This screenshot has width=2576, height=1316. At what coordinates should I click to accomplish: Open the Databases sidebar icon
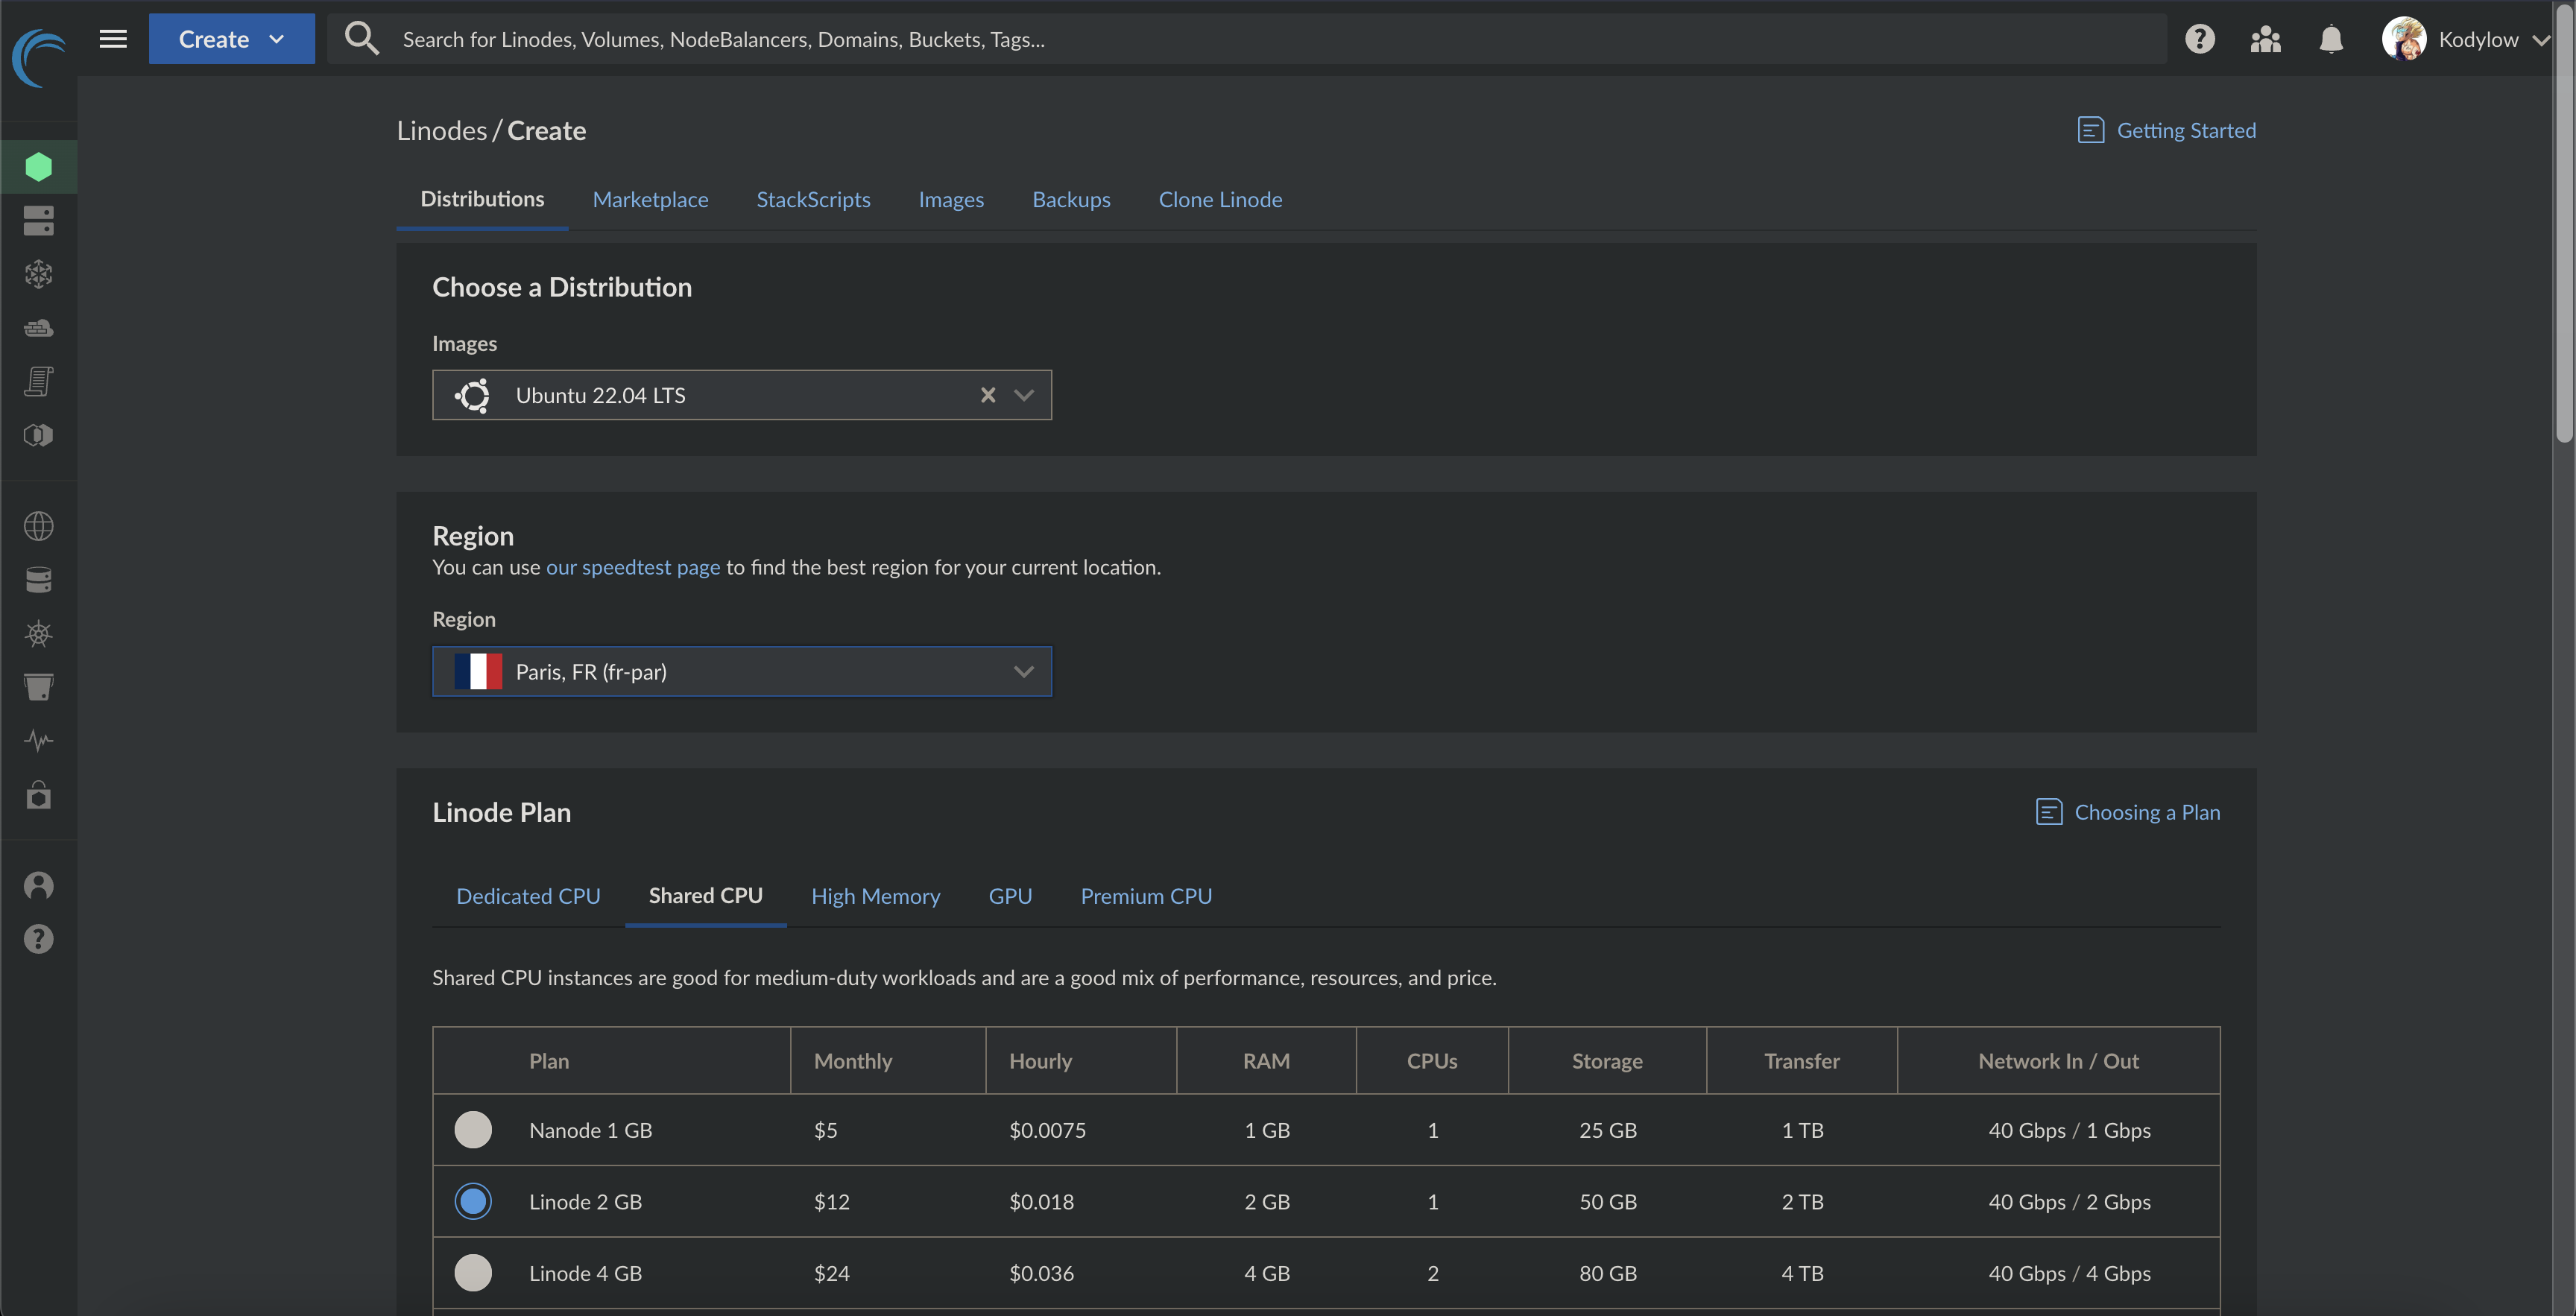(38, 580)
